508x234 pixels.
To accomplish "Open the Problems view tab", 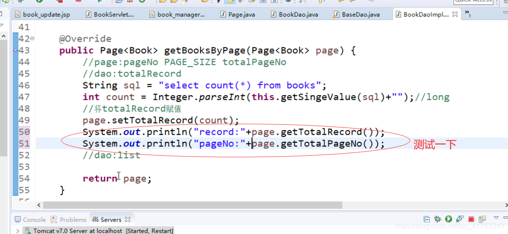I will pyautogui.click(x=68, y=219).
